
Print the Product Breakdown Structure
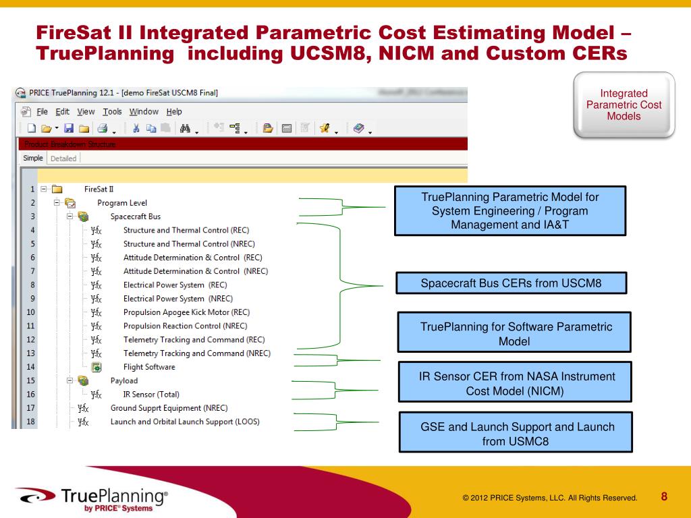coord(103,128)
